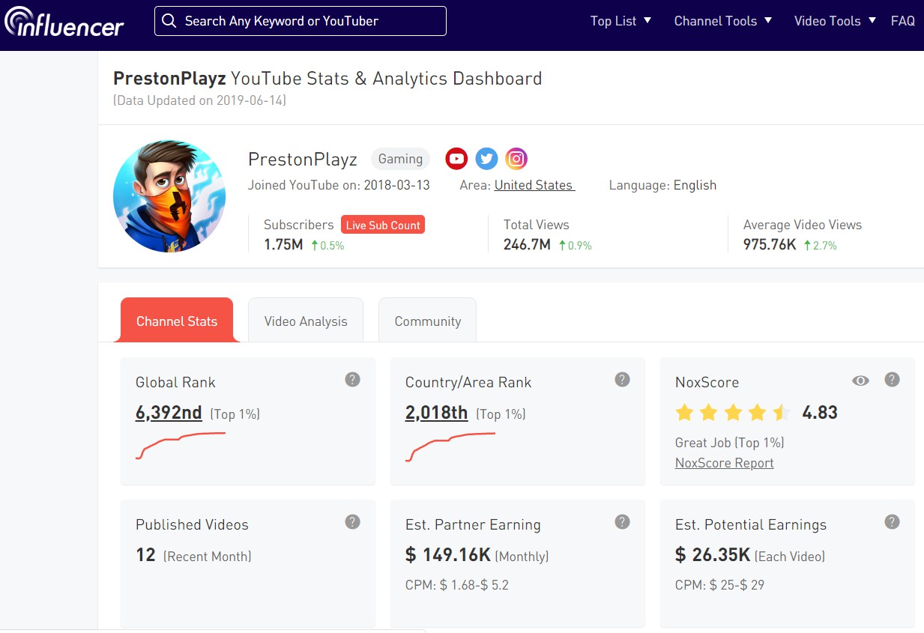
Task: Open PrestonPlayz's Instagram profile icon
Action: (x=516, y=158)
